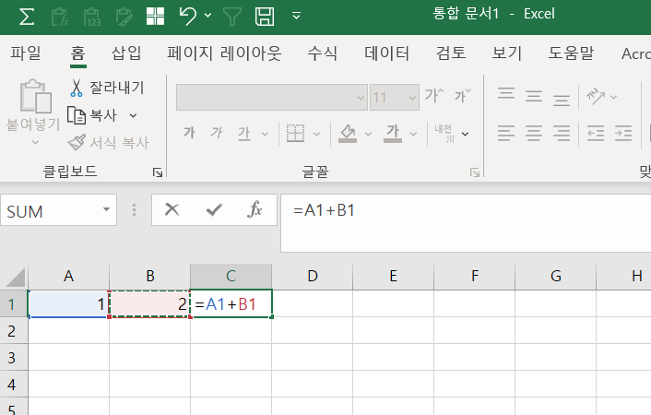Click the Undo arrow icon
Viewport: 651px width, 415px height.
(187, 16)
